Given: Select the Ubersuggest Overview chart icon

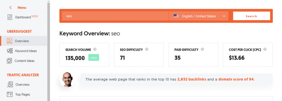Looking at the screenshot, I should (9, 41).
